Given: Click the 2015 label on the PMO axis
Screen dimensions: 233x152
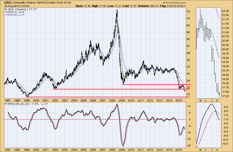Looking at the screenshot, I should pyautogui.click(x=179, y=150).
